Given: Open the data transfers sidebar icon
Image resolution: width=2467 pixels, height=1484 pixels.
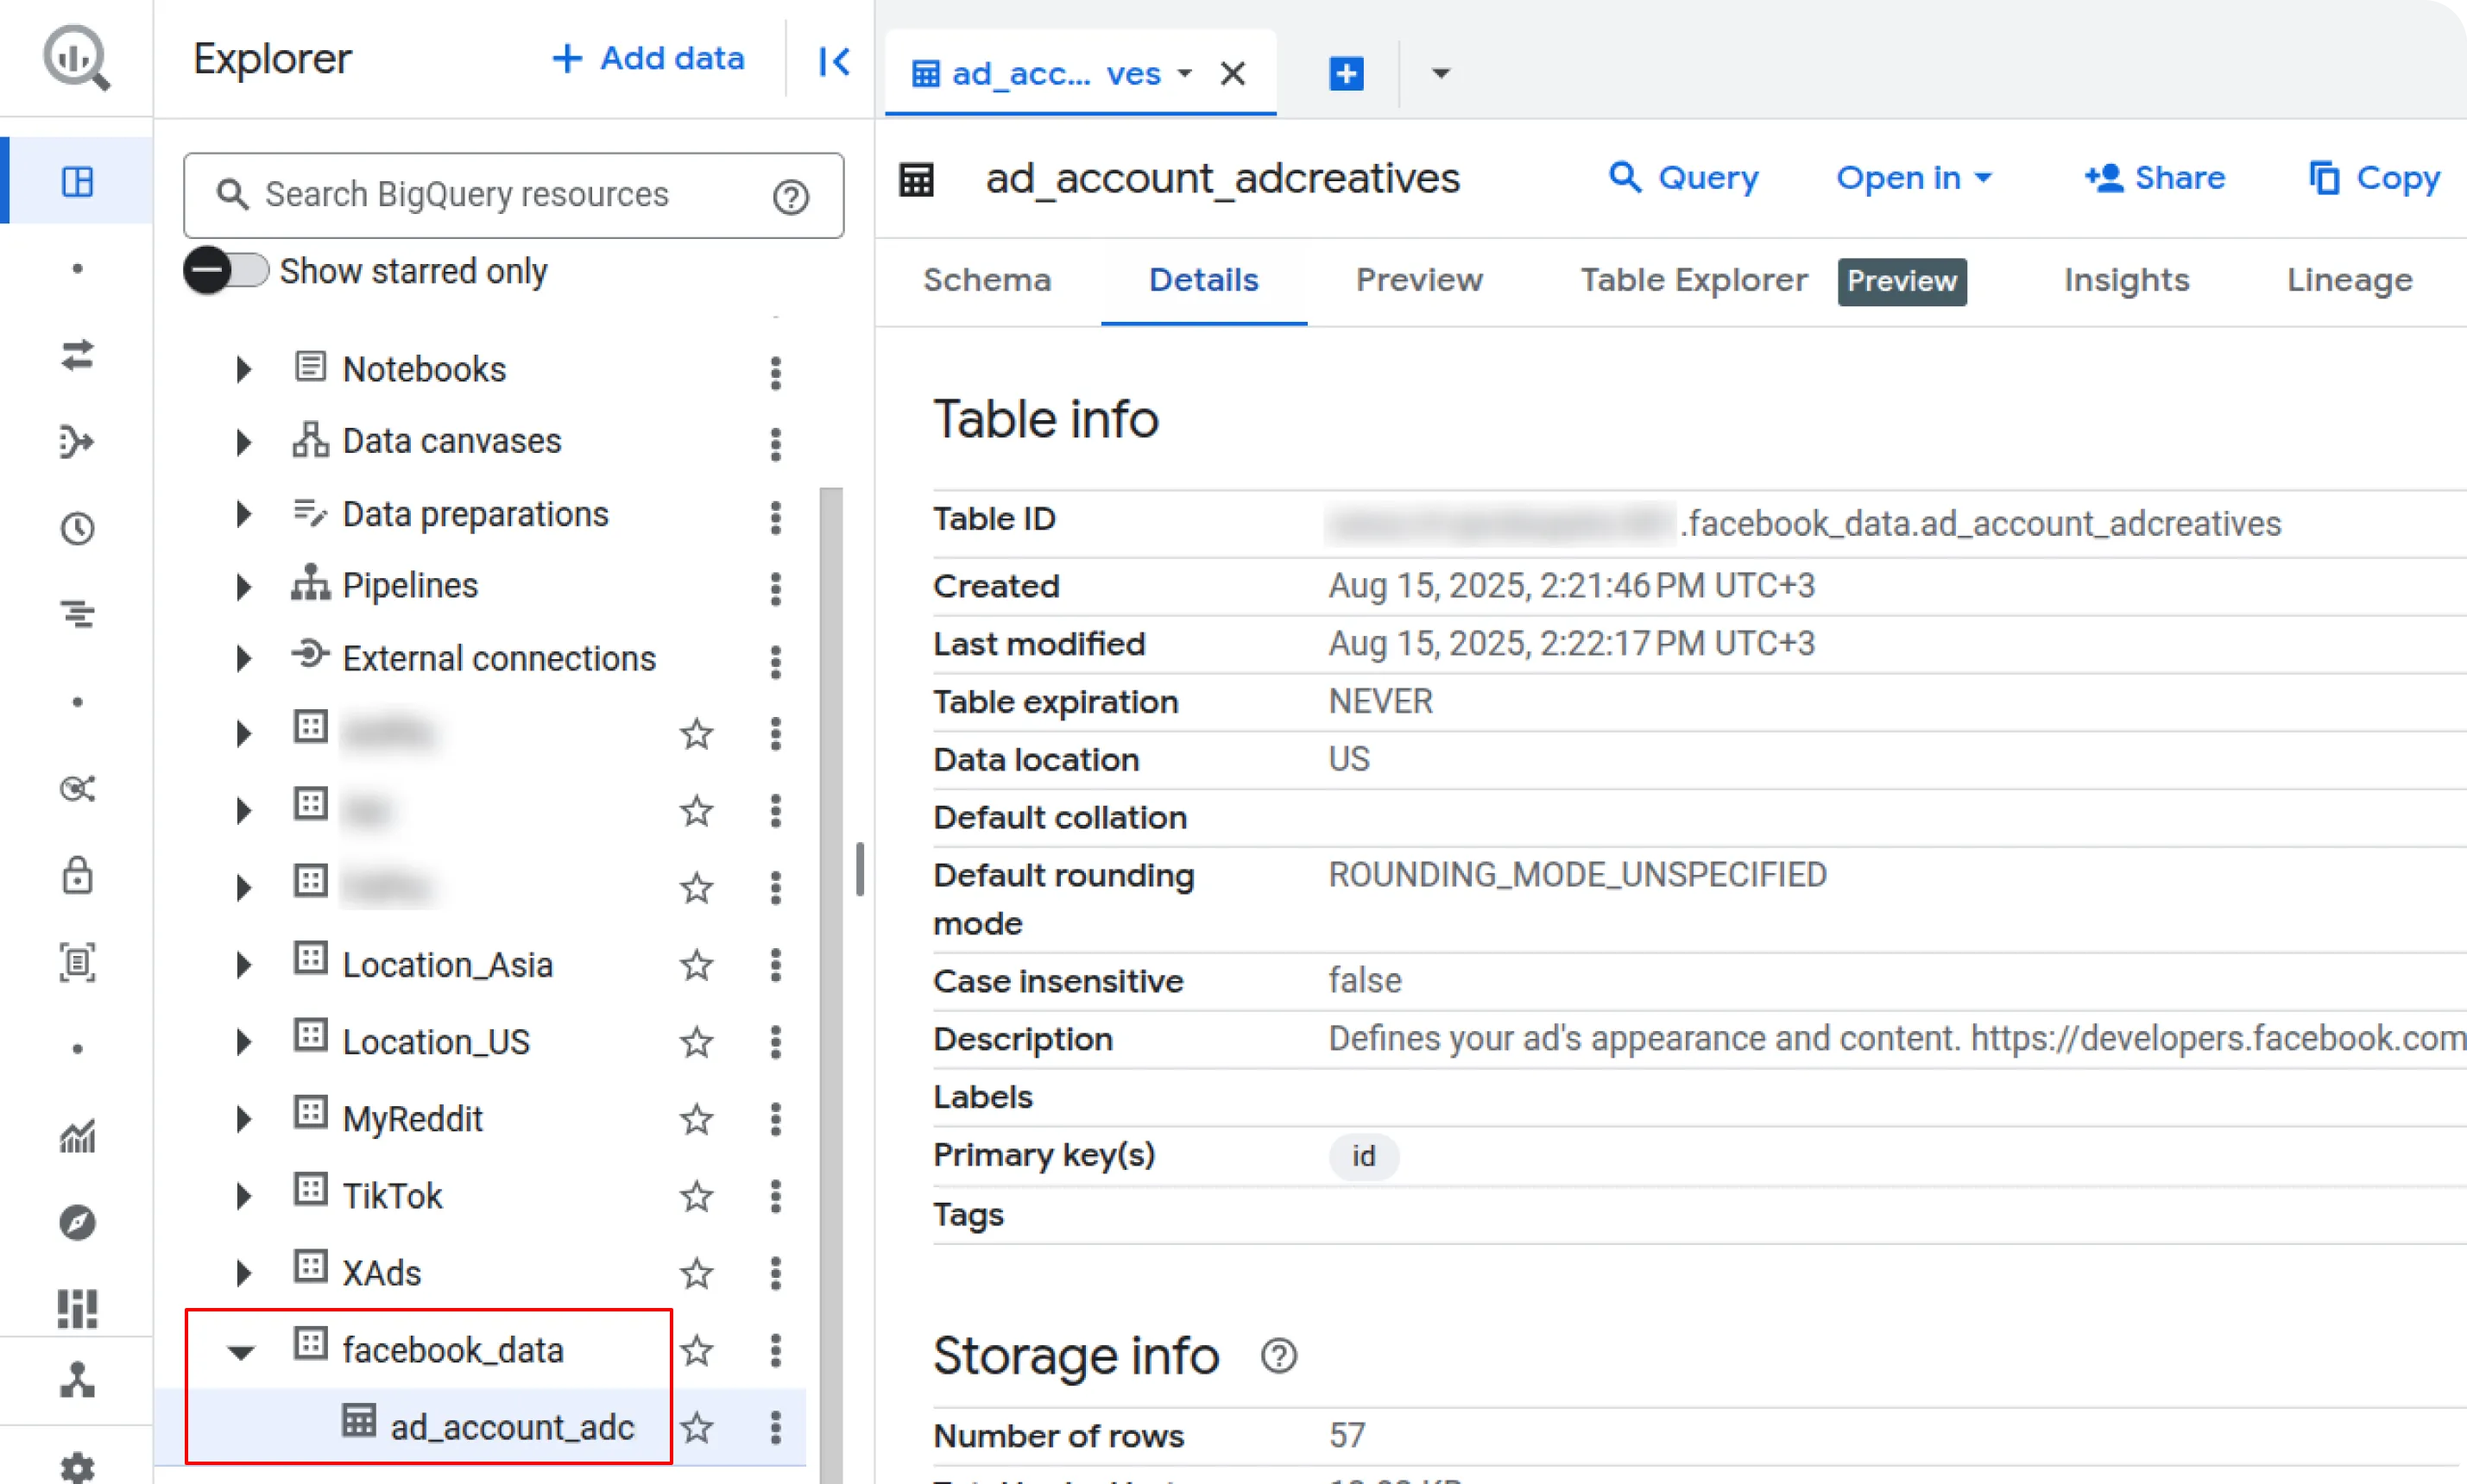Looking at the screenshot, I should [77, 355].
